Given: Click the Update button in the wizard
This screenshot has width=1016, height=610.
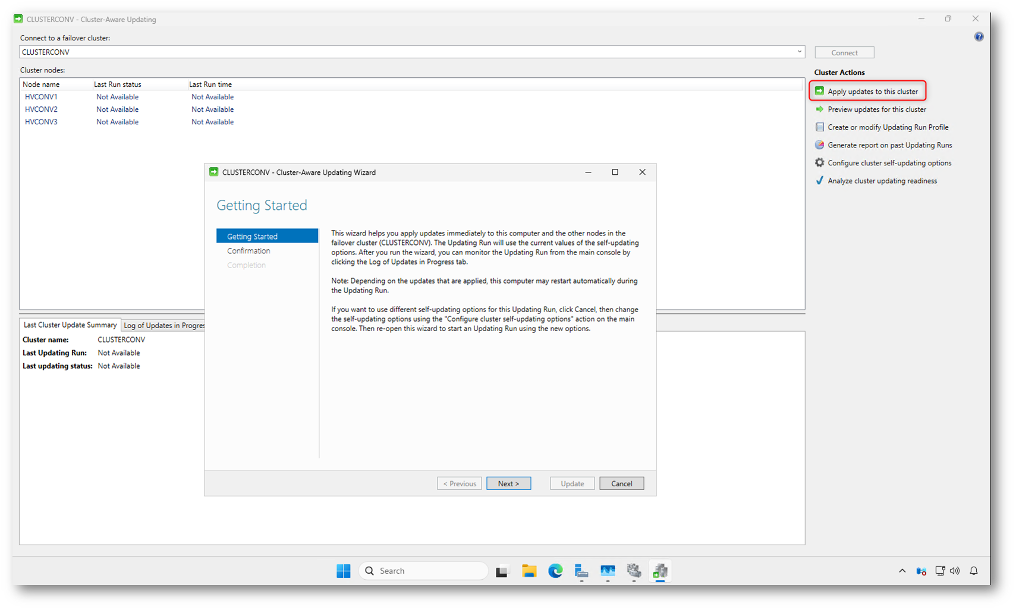Looking at the screenshot, I should 572,483.
